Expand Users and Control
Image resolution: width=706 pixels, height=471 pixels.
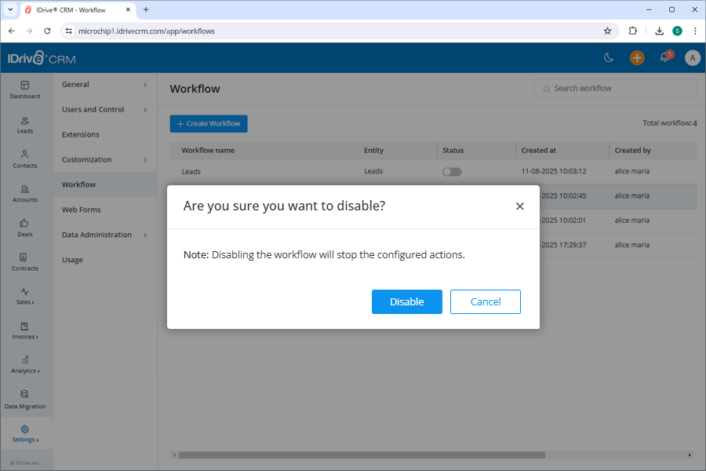pos(94,109)
